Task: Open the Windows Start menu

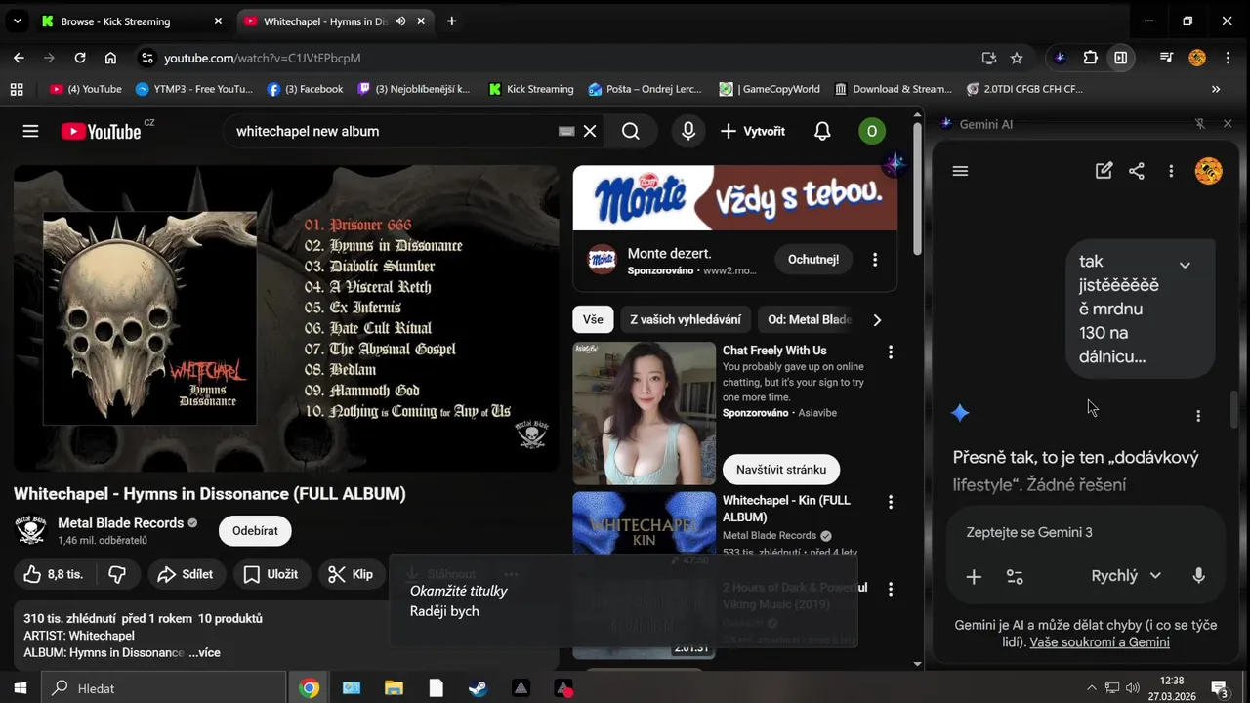Action: [x=20, y=688]
